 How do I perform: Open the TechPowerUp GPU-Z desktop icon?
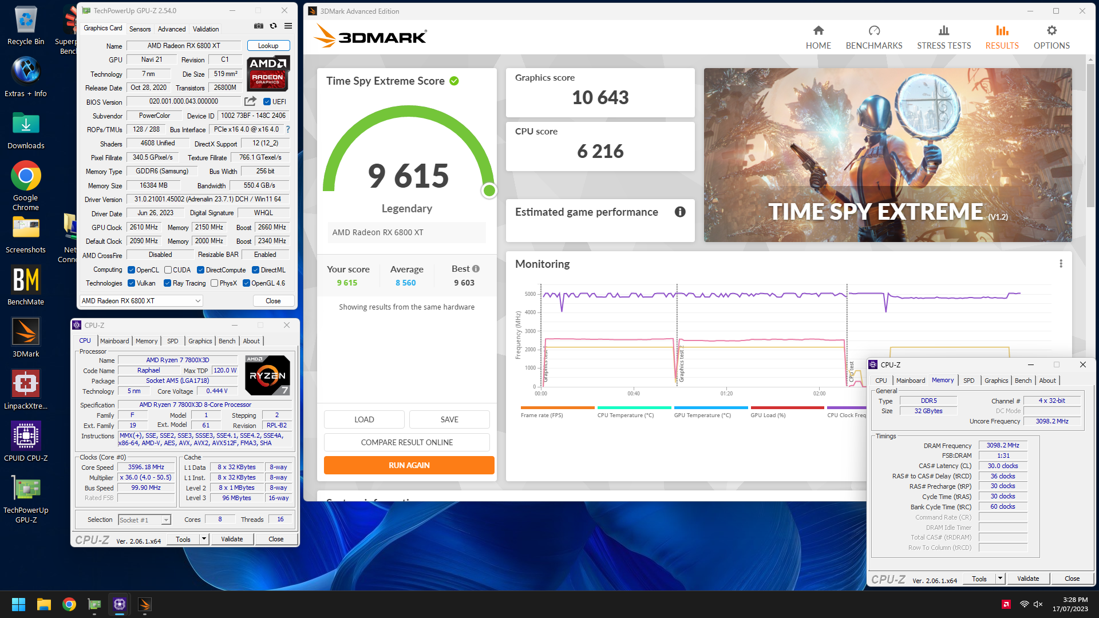click(26, 499)
